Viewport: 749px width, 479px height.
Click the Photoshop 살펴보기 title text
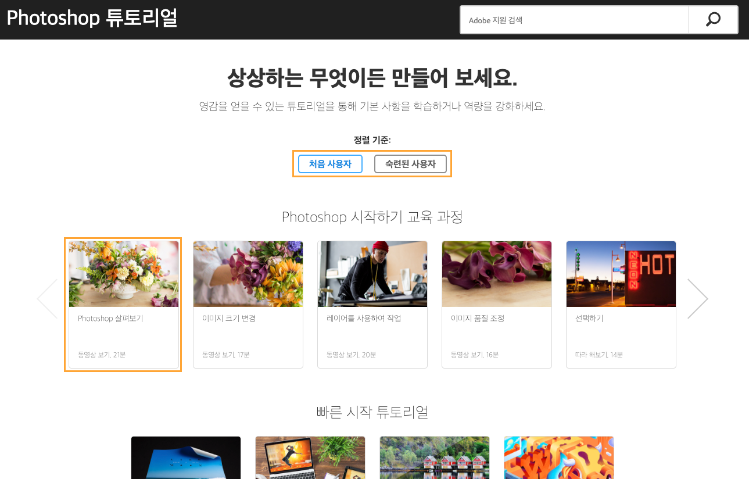tap(110, 319)
